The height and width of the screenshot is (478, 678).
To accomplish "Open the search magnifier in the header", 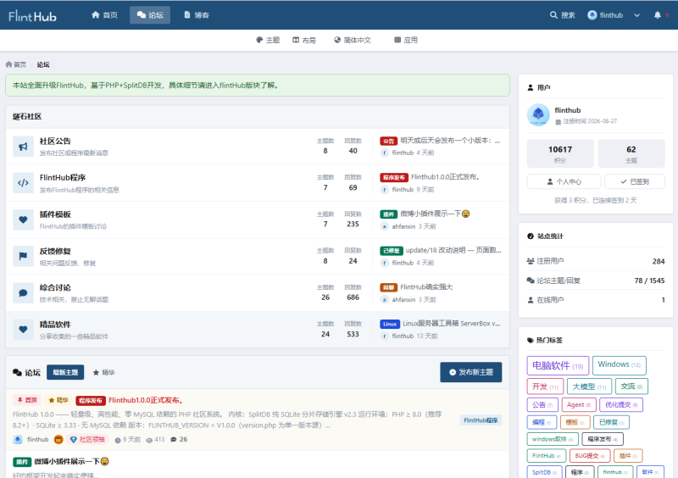I will coord(553,15).
